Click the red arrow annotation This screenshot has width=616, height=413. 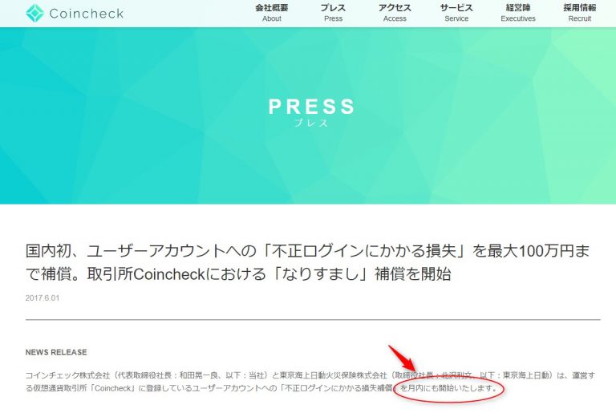pos(402,358)
